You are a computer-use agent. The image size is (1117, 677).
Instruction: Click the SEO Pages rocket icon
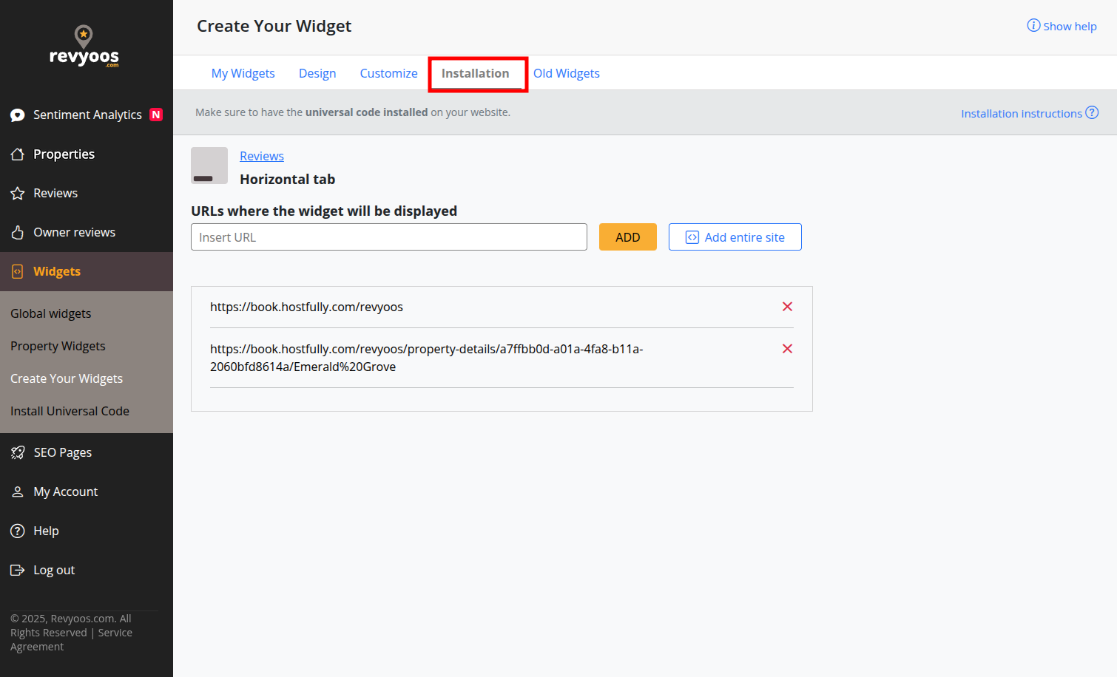(x=18, y=452)
